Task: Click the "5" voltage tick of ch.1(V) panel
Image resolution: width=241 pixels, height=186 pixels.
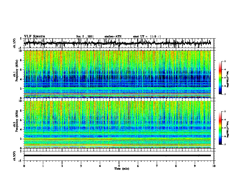Action: point(21,39)
